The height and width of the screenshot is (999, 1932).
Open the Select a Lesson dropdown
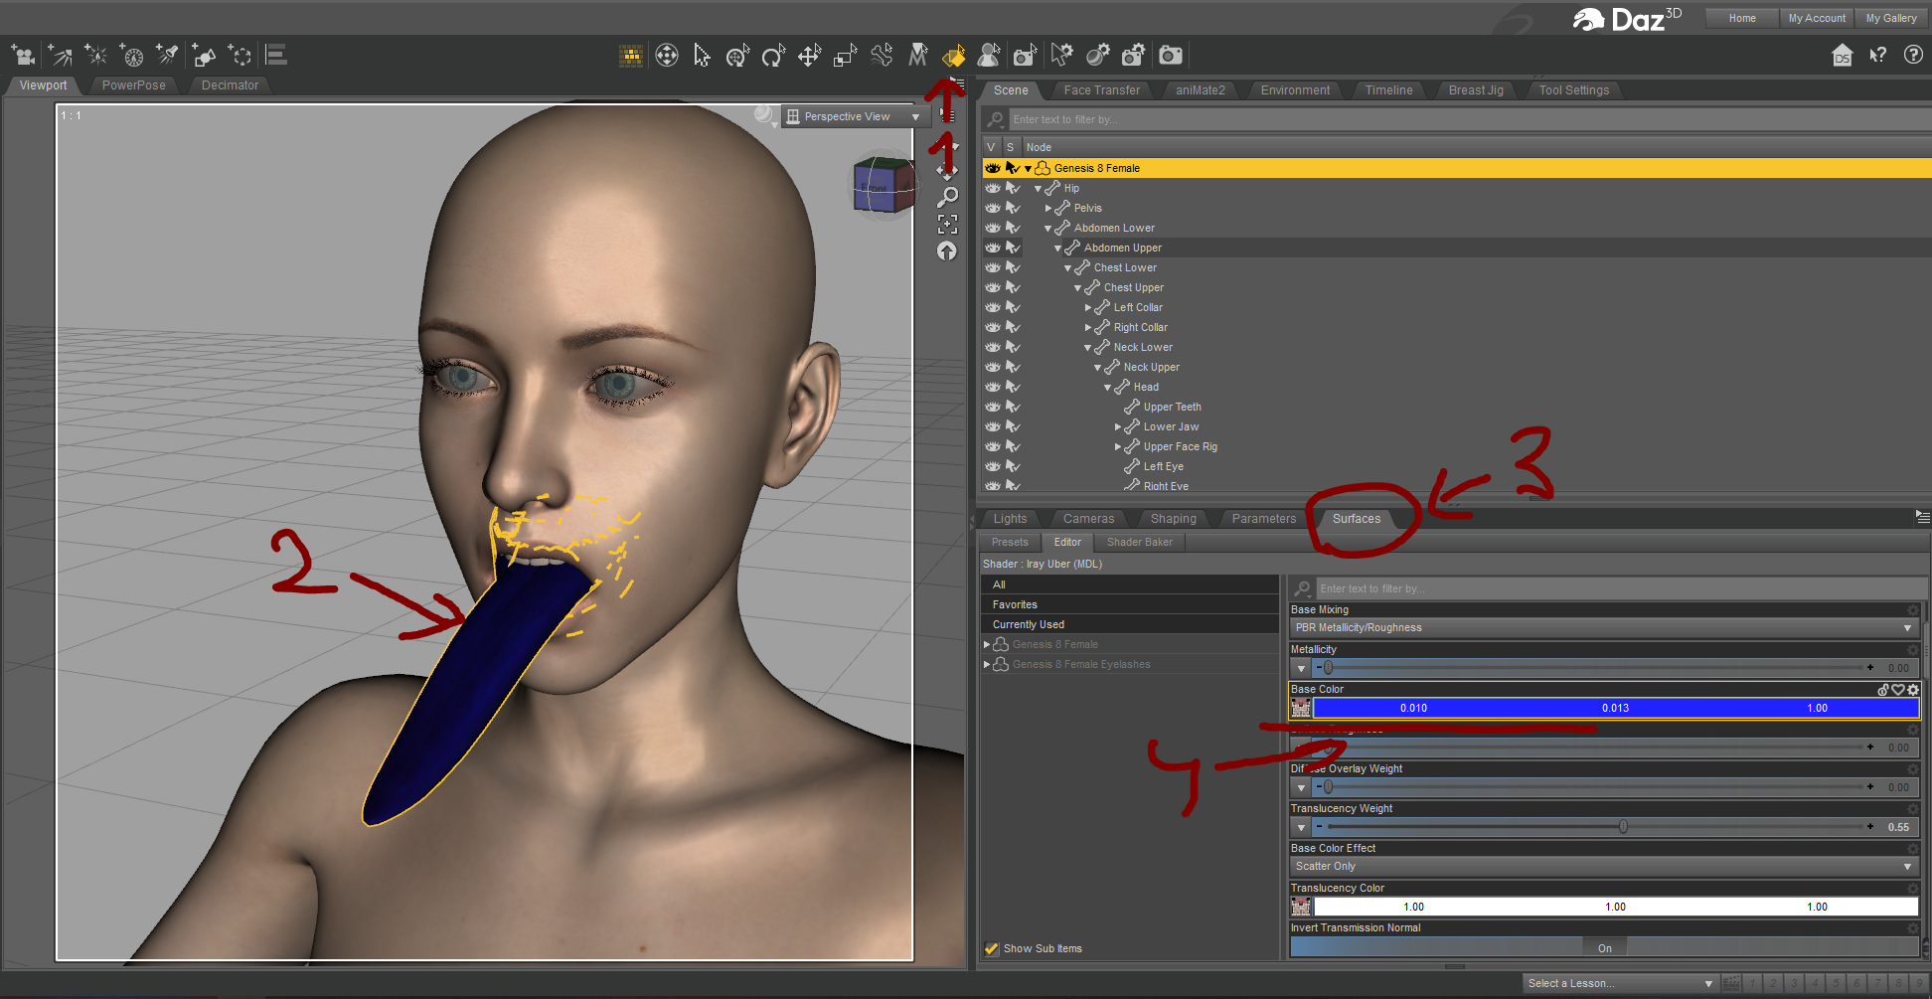click(x=1620, y=983)
